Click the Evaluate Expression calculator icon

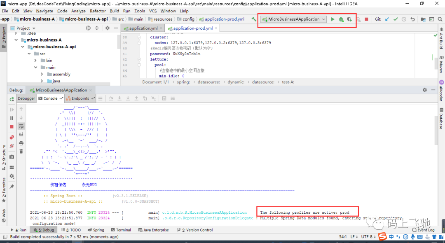[164, 98]
